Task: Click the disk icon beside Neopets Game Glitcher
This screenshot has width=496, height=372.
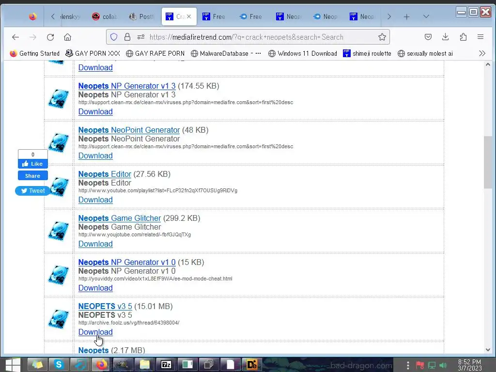Action: click(x=59, y=231)
